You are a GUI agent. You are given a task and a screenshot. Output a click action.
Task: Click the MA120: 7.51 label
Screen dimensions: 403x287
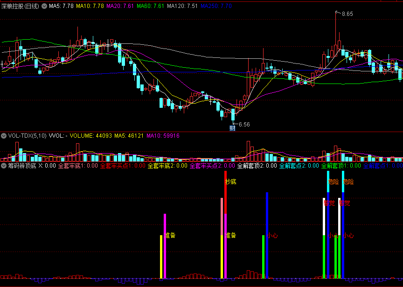coord(182,6)
